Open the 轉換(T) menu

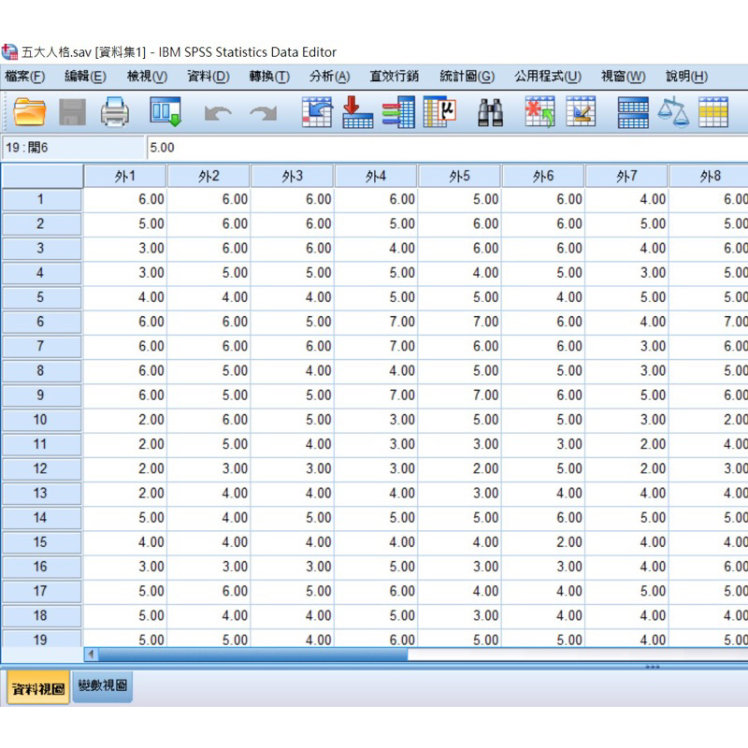269,77
